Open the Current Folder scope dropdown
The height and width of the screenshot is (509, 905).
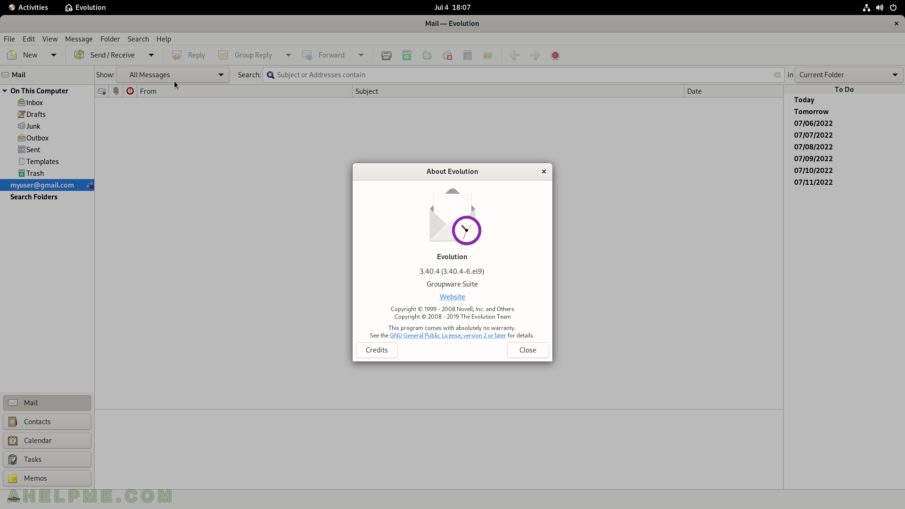tap(849, 75)
